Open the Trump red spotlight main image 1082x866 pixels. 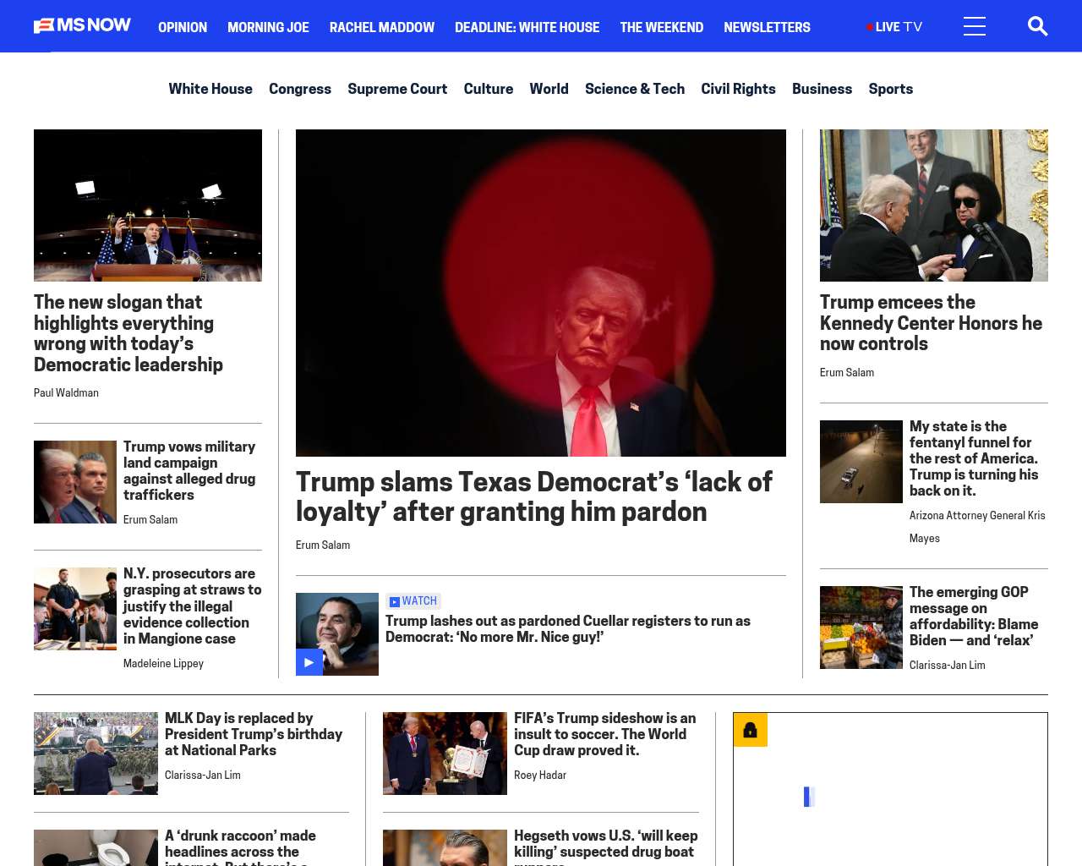541,293
